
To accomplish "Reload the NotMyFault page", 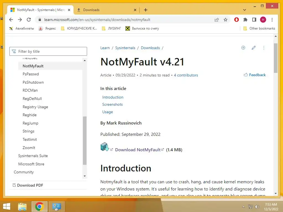I will click(29, 20).
